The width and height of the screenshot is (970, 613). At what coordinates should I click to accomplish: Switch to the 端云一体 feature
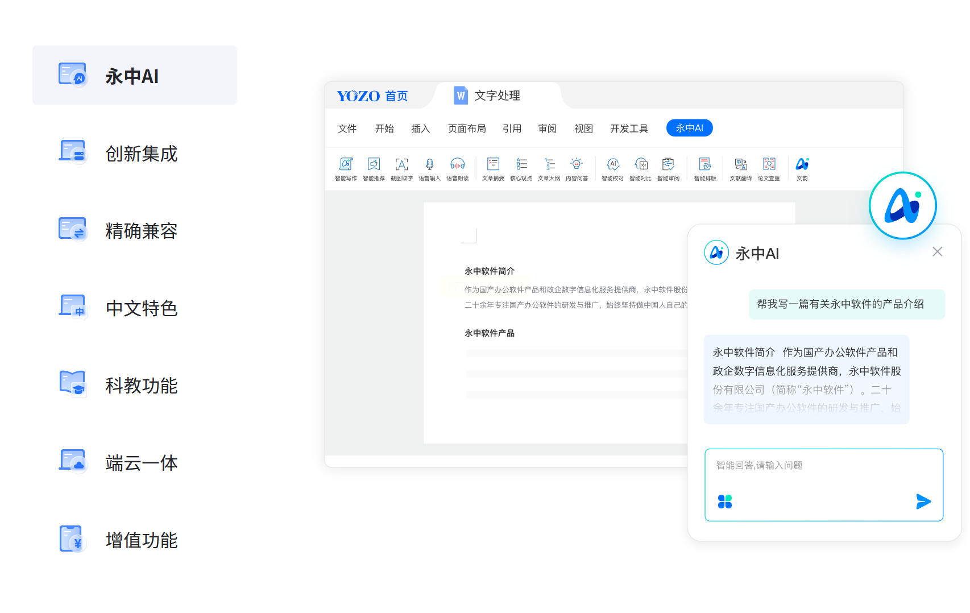pos(135,463)
